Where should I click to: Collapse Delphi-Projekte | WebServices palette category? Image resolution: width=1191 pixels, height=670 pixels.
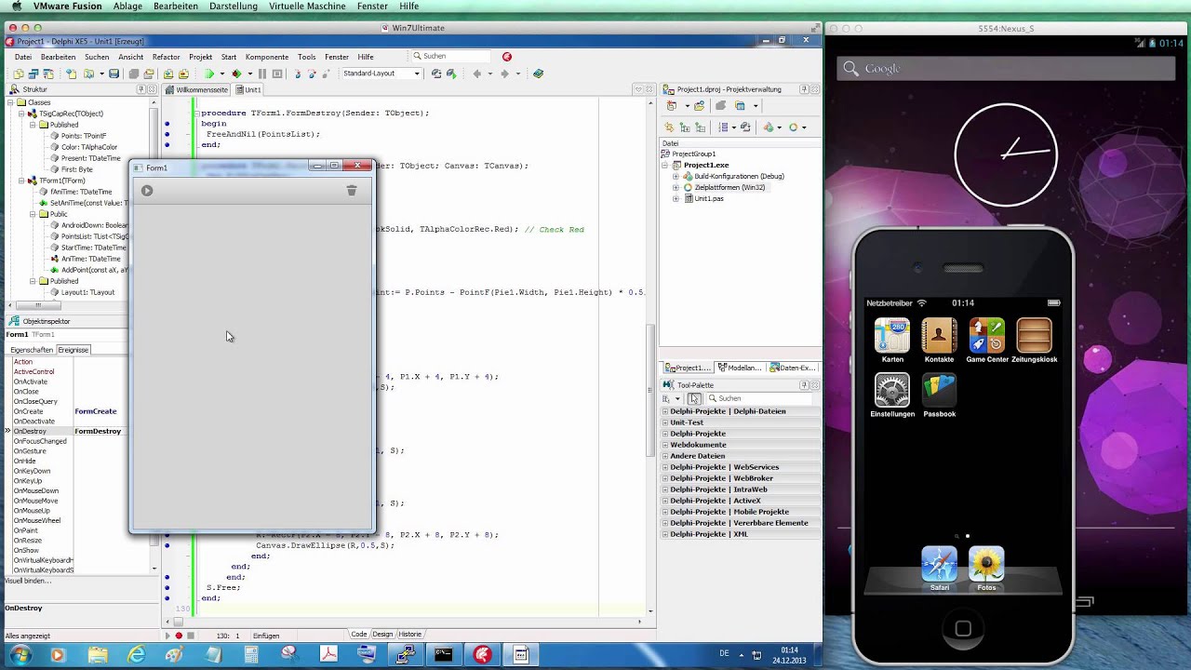pyautogui.click(x=665, y=467)
